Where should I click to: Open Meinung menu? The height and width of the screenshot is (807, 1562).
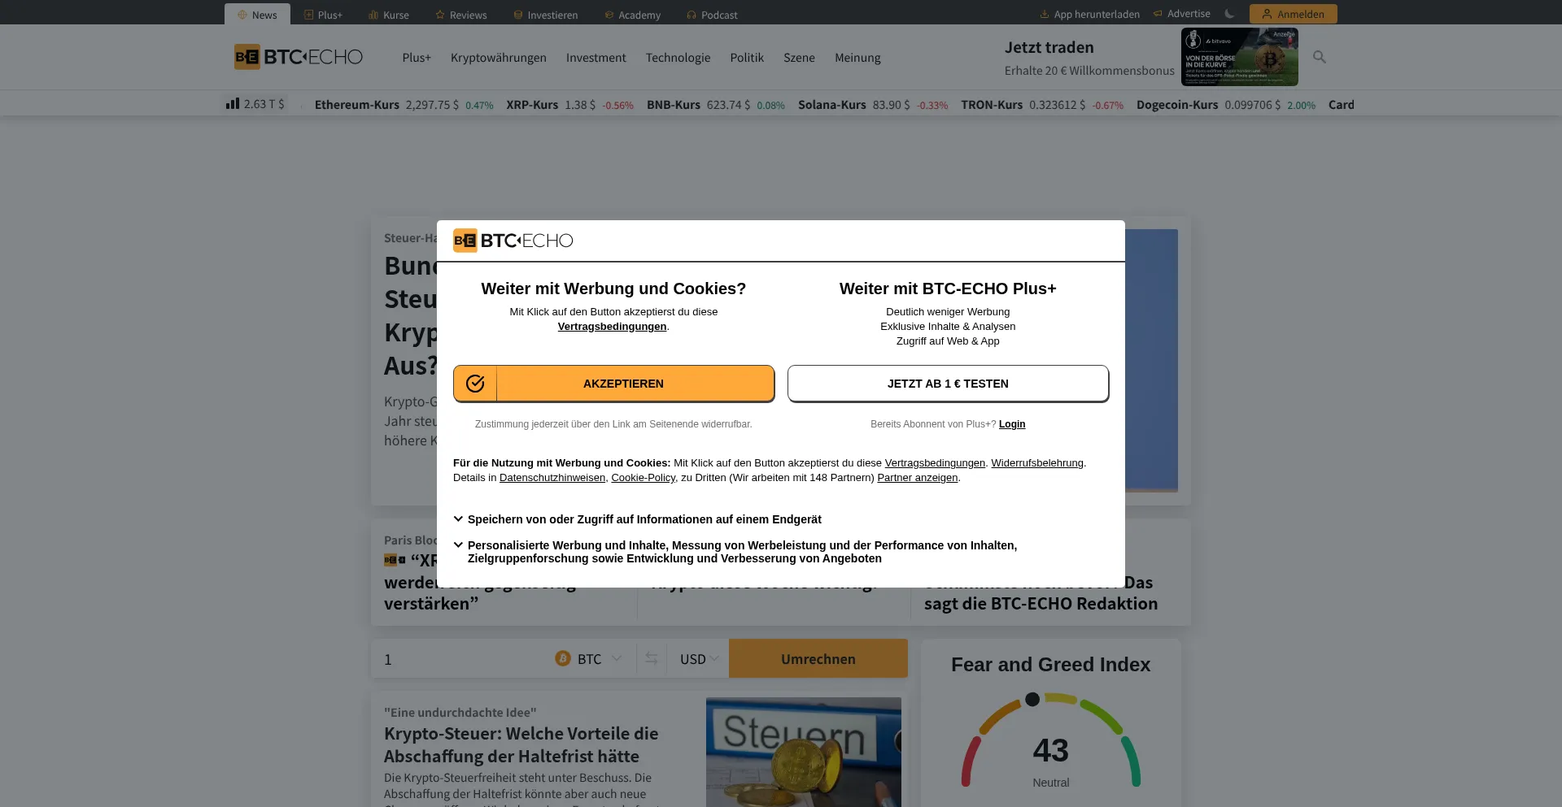point(857,58)
